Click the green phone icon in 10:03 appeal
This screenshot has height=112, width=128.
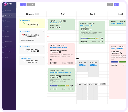click(x=24, y=61)
